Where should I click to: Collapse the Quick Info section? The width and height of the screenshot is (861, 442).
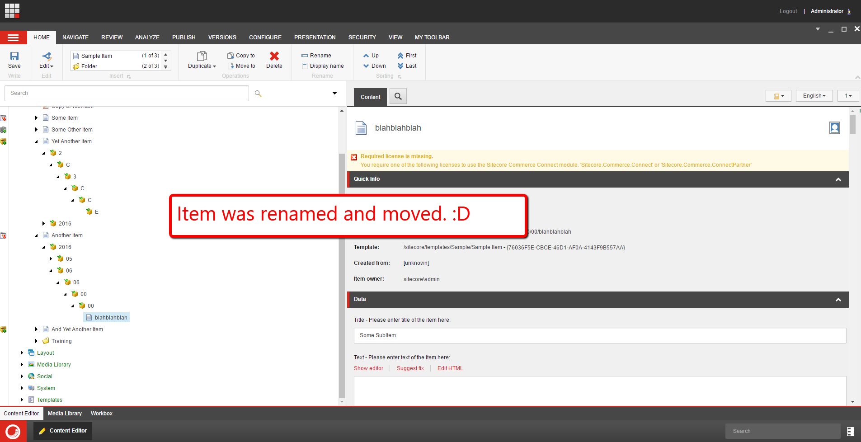point(838,179)
